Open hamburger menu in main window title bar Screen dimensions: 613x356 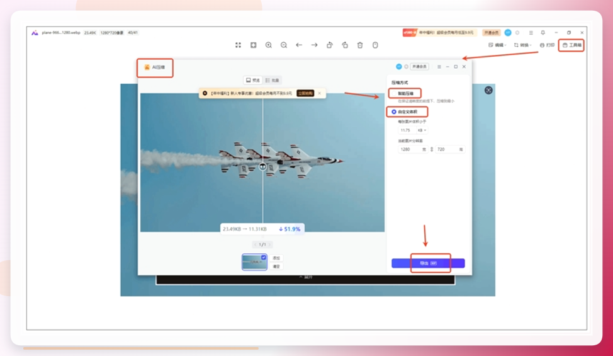click(x=531, y=33)
